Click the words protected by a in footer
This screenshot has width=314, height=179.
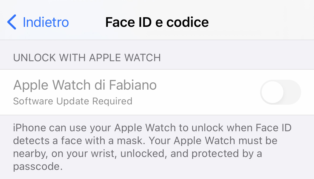click(227, 154)
